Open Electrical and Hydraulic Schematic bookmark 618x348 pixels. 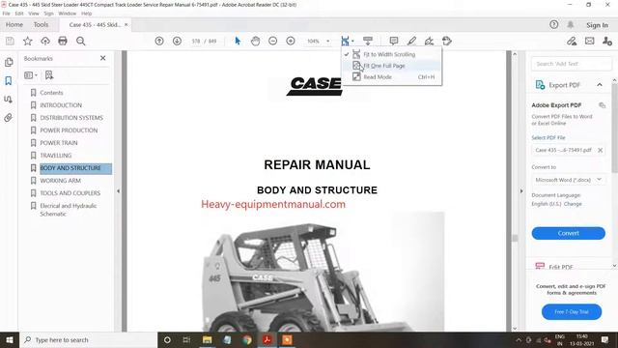[x=69, y=210]
